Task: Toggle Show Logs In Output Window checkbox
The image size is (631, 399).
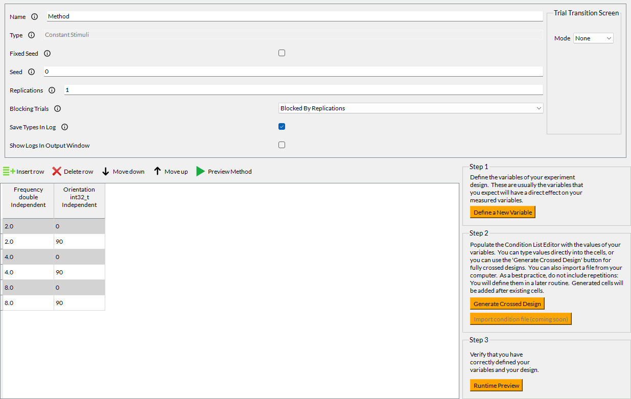Action: [x=282, y=145]
